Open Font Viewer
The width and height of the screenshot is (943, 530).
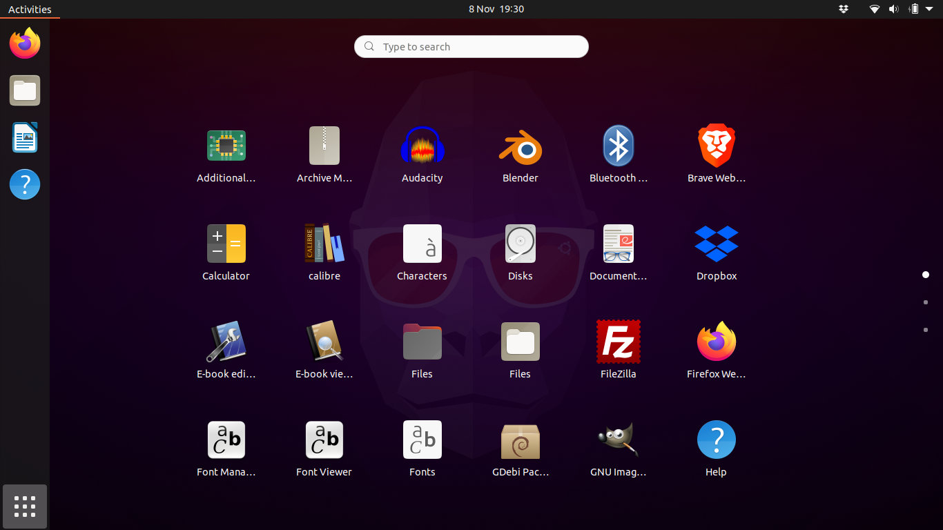pos(324,449)
